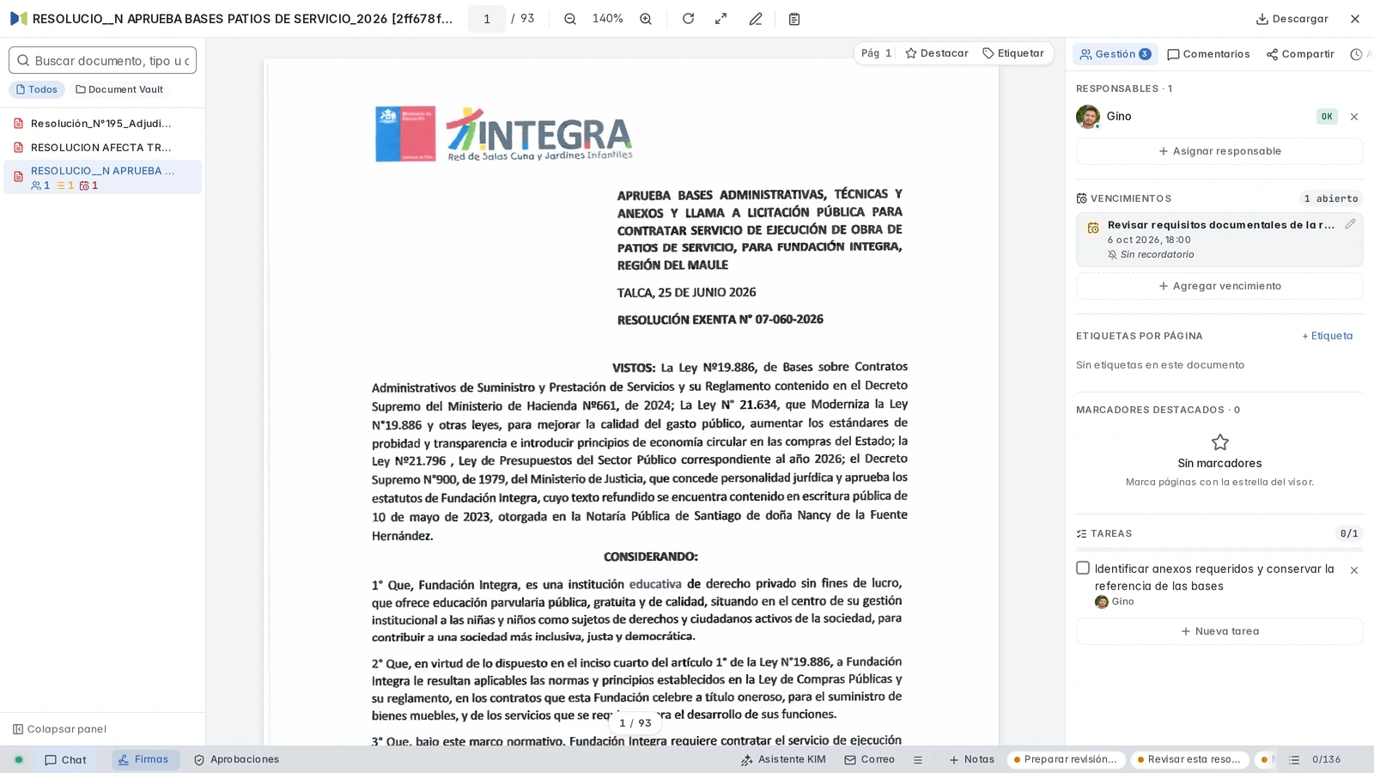
Task: Rotate the document page
Action: pyautogui.click(x=688, y=19)
